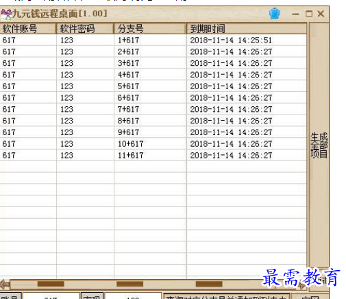Viewport: 346px width, 299px height.
Task: Click password 123 in the 8+617 row
Action: click(x=66, y=121)
